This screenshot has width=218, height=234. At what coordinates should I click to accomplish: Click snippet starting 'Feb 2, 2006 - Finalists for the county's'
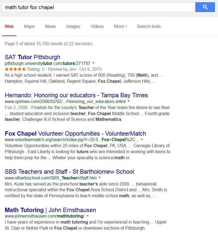[x=87, y=113]
